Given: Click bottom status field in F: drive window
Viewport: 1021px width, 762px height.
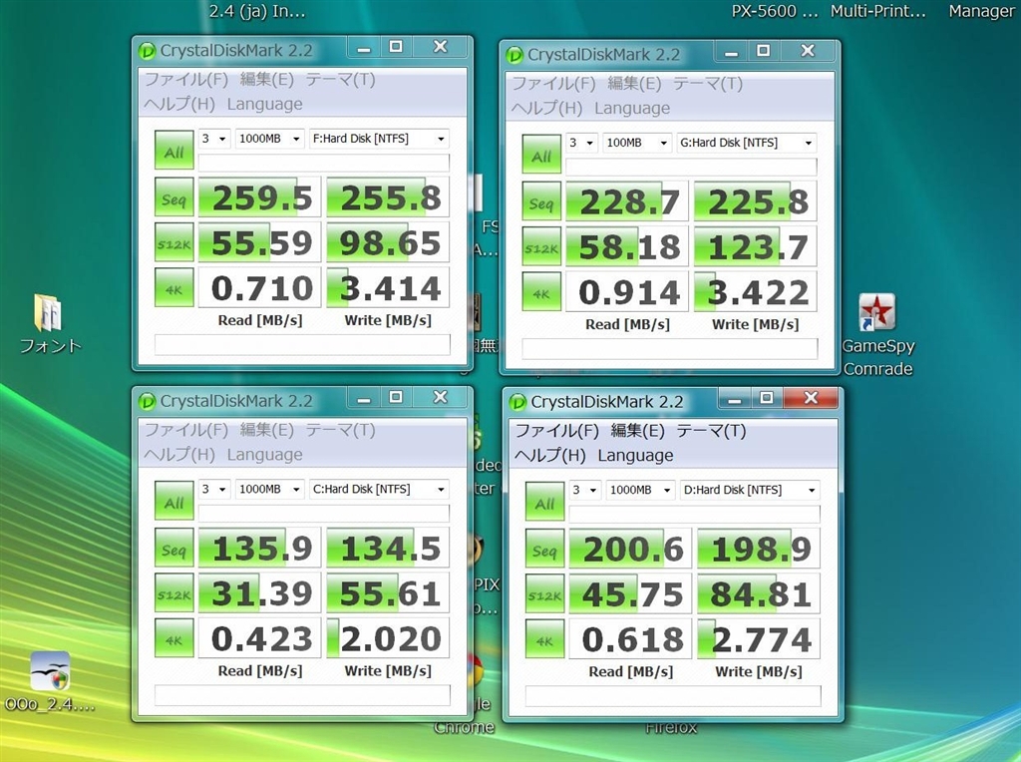Looking at the screenshot, I should click(302, 344).
